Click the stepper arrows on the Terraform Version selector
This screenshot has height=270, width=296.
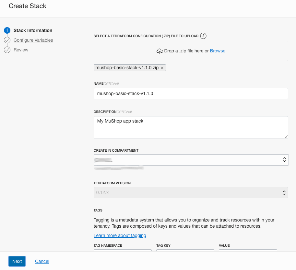click(284, 192)
